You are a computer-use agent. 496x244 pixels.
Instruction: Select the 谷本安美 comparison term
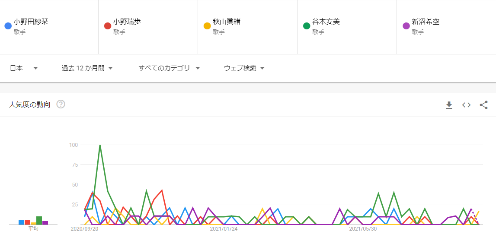(x=326, y=22)
